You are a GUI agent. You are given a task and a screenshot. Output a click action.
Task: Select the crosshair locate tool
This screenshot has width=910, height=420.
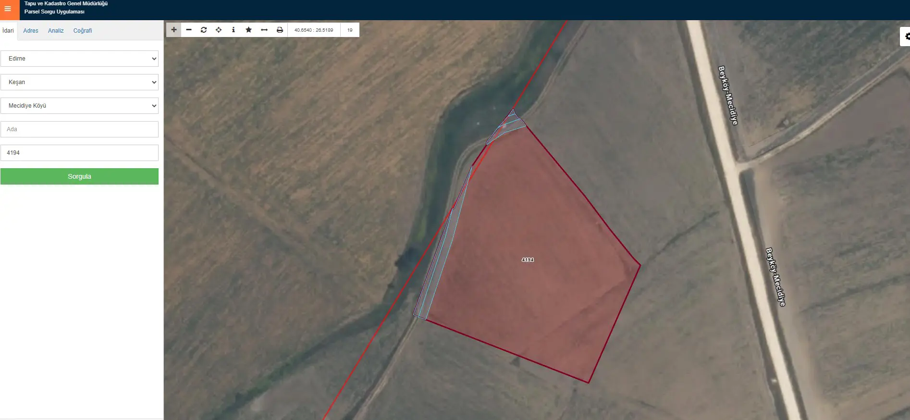tap(219, 30)
